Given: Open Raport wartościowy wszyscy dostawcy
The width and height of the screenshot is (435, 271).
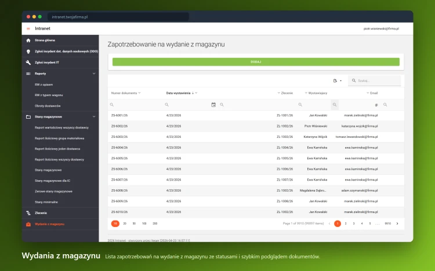Looking at the screenshot, I should pos(61,128).
